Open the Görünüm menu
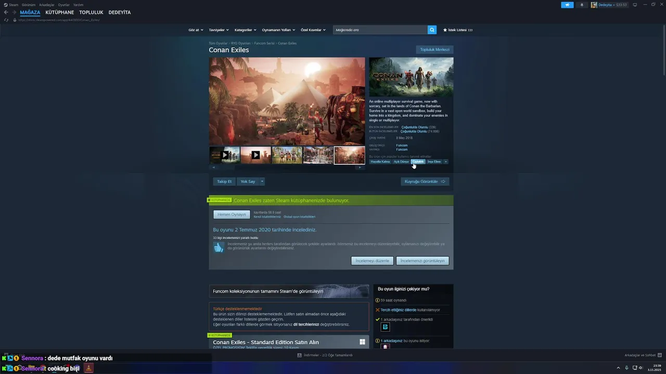Viewport: 666px width, 374px height. [x=29, y=5]
